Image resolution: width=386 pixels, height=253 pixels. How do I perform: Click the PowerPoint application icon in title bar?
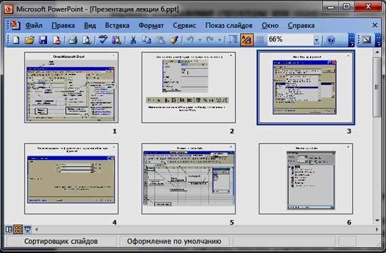(x=9, y=9)
